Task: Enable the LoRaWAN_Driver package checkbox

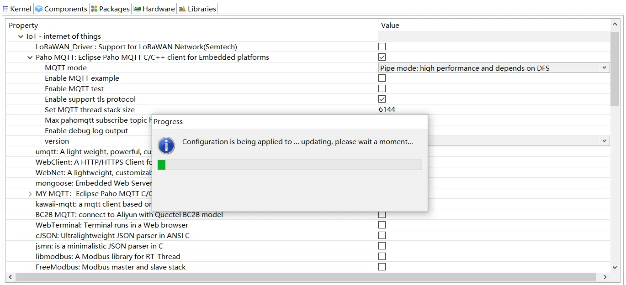Action: [382, 47]
